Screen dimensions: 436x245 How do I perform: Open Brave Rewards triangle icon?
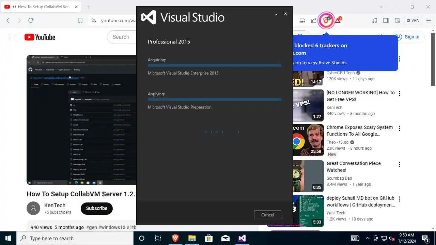pyautogui.click(x=338, y=20)
